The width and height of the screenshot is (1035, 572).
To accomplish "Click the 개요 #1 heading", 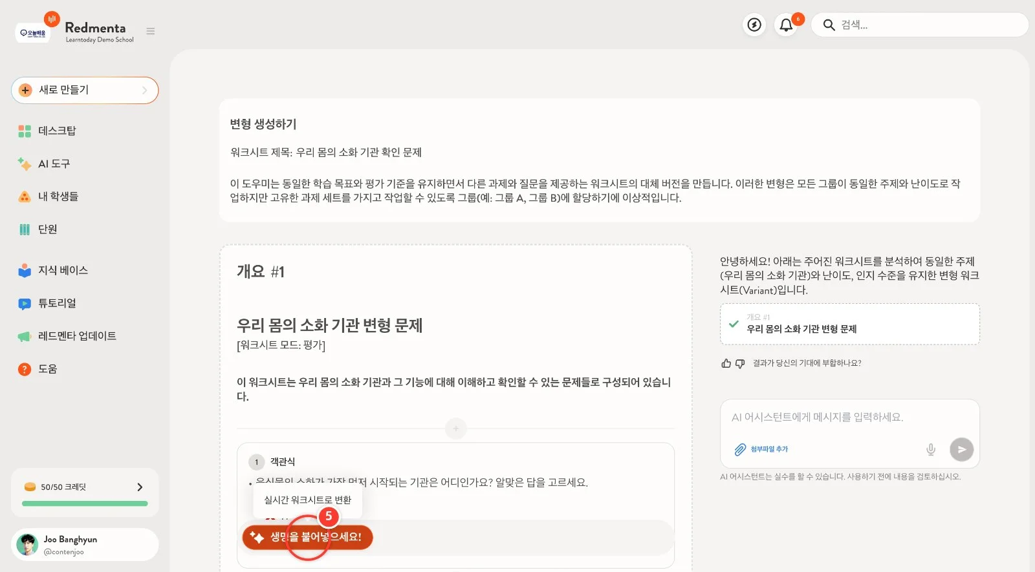I will [x=261, y=271].
